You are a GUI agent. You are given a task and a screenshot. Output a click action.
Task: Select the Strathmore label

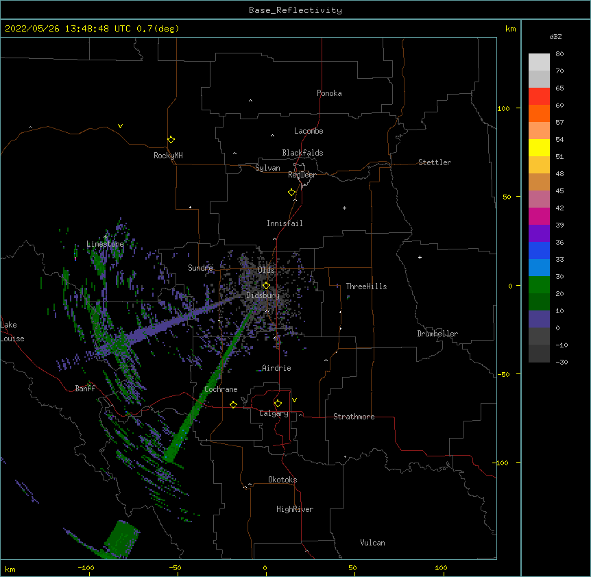(354, 417)
